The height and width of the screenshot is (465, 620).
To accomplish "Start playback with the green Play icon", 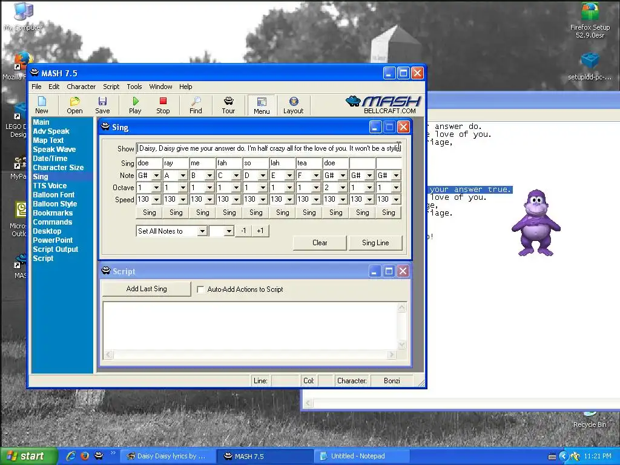I will [135, 105].
